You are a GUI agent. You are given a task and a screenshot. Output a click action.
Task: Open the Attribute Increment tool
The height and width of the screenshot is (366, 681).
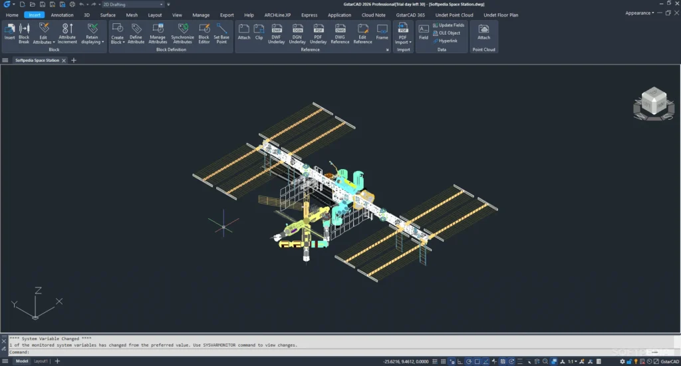[67, 33]
